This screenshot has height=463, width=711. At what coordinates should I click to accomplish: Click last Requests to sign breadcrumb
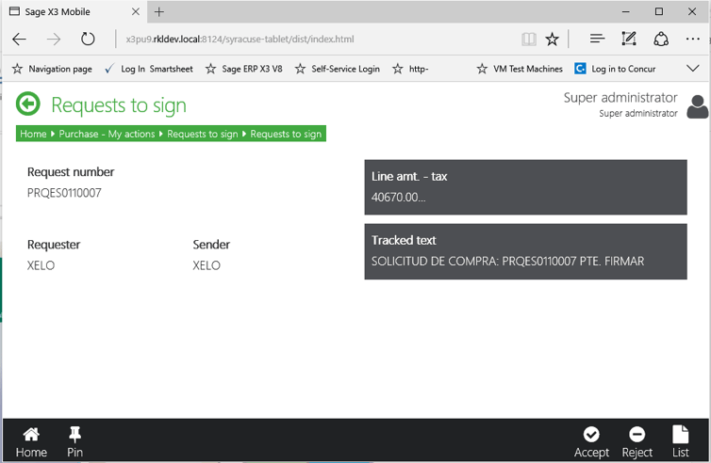[286, 134]
